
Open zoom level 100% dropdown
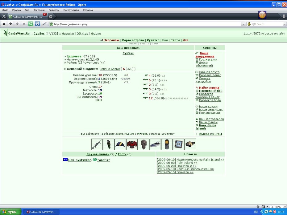(285, 207)
